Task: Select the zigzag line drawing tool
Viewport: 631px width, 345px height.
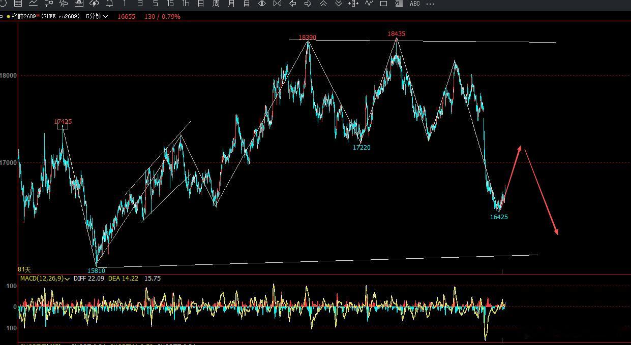Action: pos(369,4)
